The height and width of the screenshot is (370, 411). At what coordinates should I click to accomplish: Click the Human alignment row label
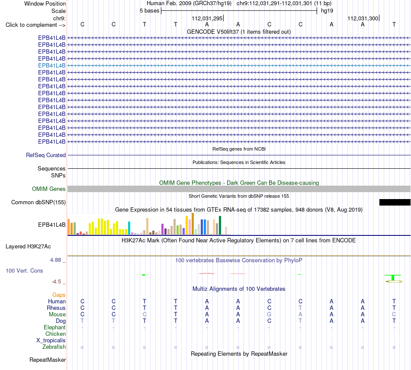click(57, 302)
